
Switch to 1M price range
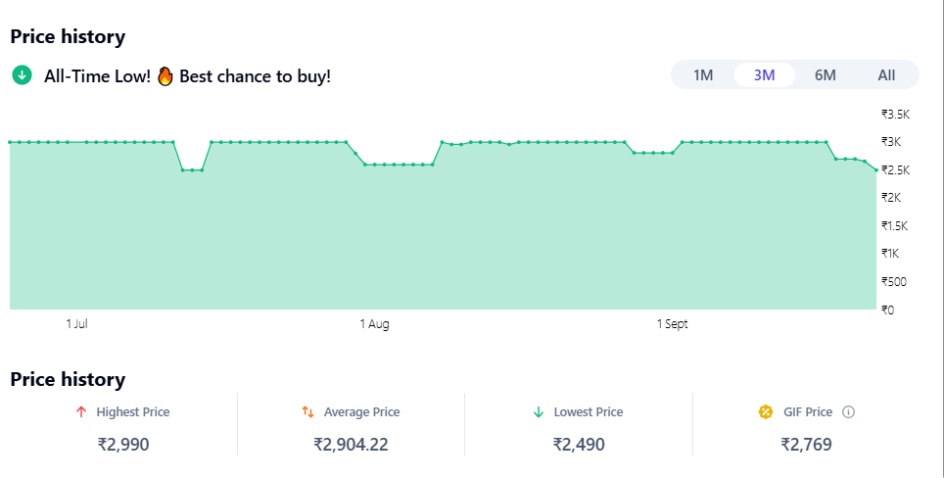pos(703,75)
